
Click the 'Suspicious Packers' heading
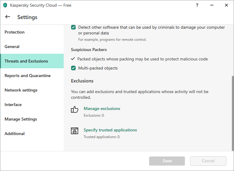[x=89, y=50]
